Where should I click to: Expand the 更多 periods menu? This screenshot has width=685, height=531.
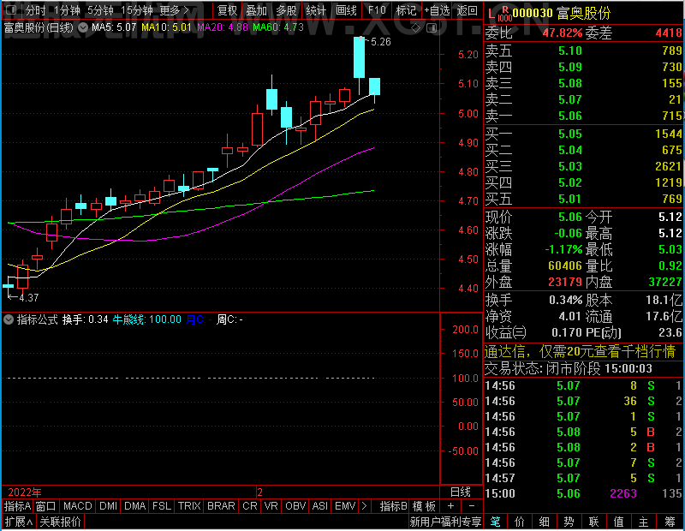175,10
